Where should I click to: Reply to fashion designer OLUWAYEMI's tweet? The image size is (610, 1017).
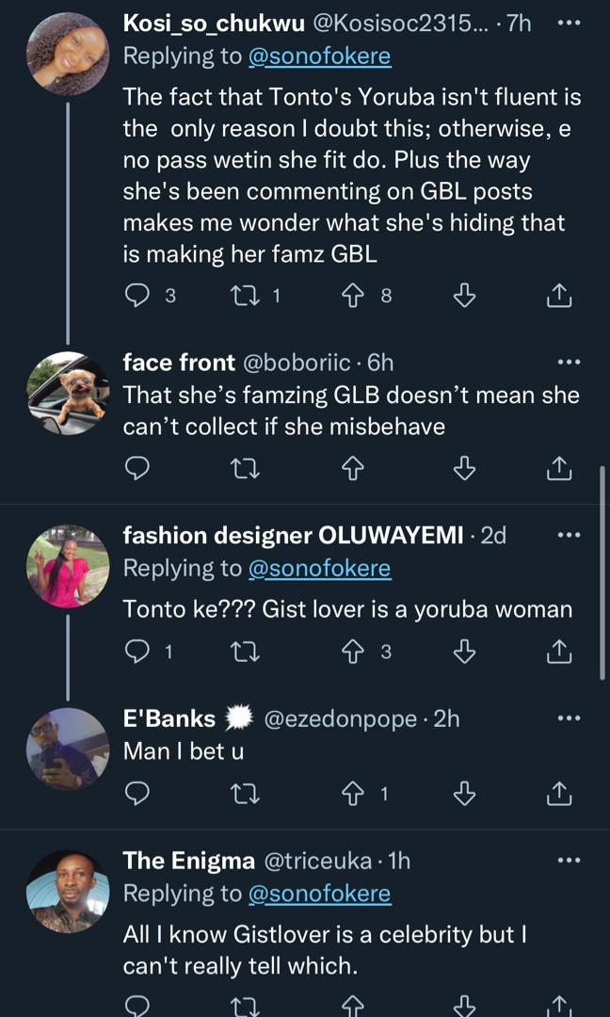tap(137, 650)
